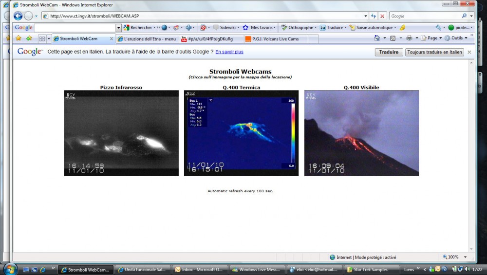Screen dimensions: 487x275
Task: Click the Home page icon
Action: (x=377, y=38)
